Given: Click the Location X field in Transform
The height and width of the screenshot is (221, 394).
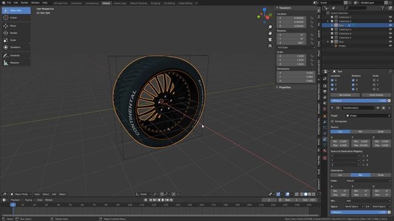Looking at the screenshot, I should (291, 18).
